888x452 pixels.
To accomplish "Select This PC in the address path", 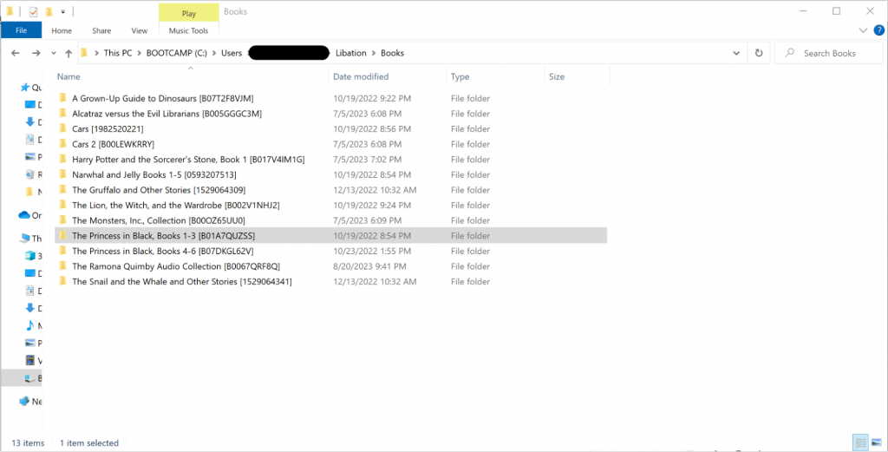I will tap(118, 53).
